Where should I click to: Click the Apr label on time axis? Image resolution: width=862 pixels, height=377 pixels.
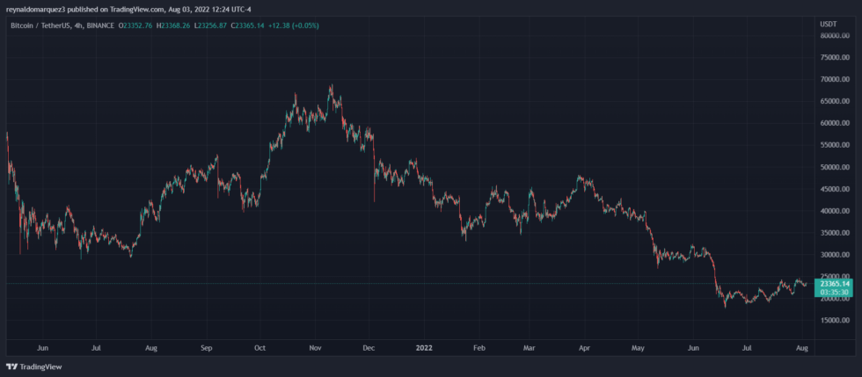click(x=584, y=348)
